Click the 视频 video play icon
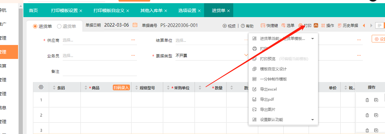This screenshot has height=134, width=385. point(225,26)
